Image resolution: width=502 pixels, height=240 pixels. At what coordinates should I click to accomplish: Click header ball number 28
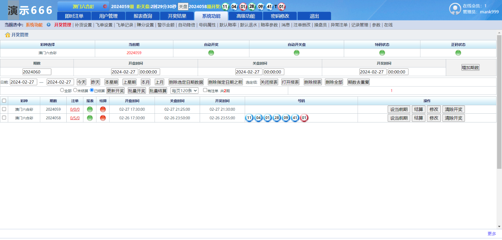click(x=252, y=7)
